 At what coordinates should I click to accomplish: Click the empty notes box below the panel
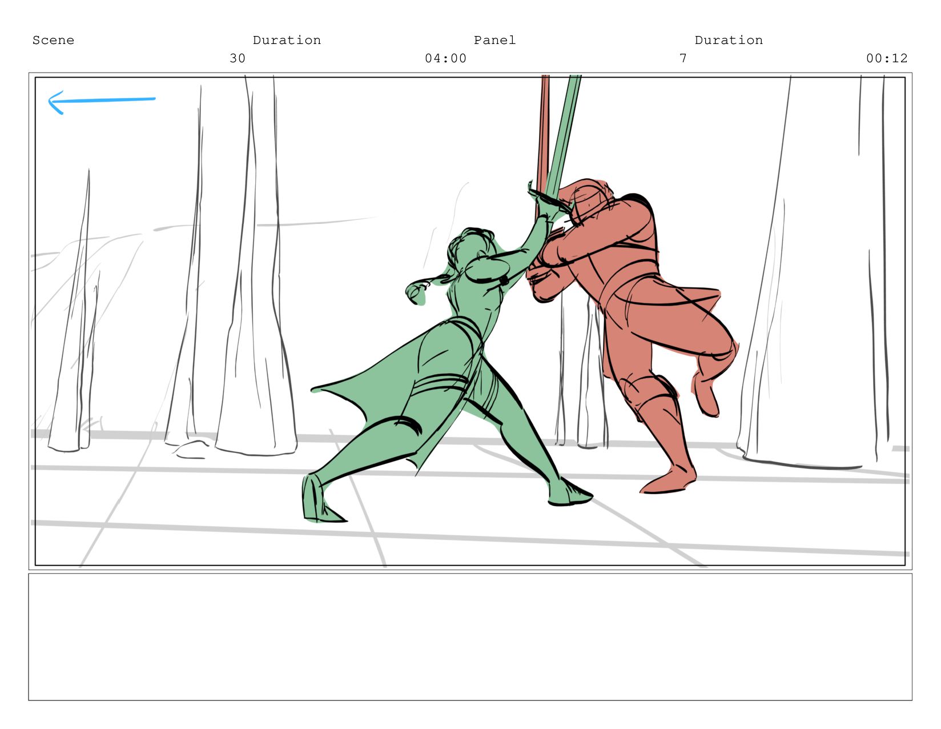tap(470, 636)
